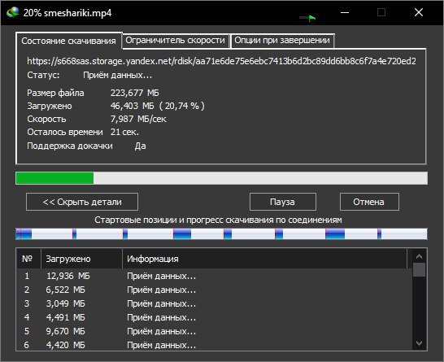This screenshot has width=444, height=362.
Task: Click the green download progress bar
Action: (x=221, y=178)
